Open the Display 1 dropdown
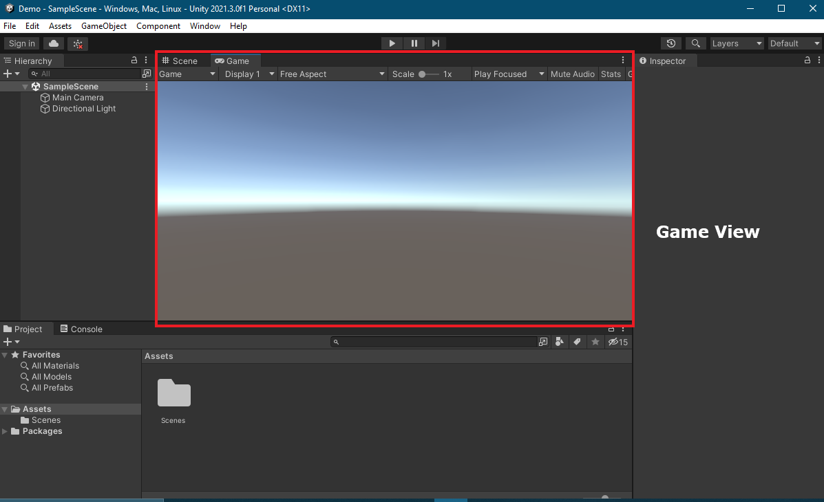This screenshot has height=502, width=824. [x=249, y=74]
